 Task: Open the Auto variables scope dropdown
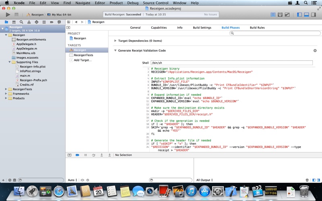(72, 180)
